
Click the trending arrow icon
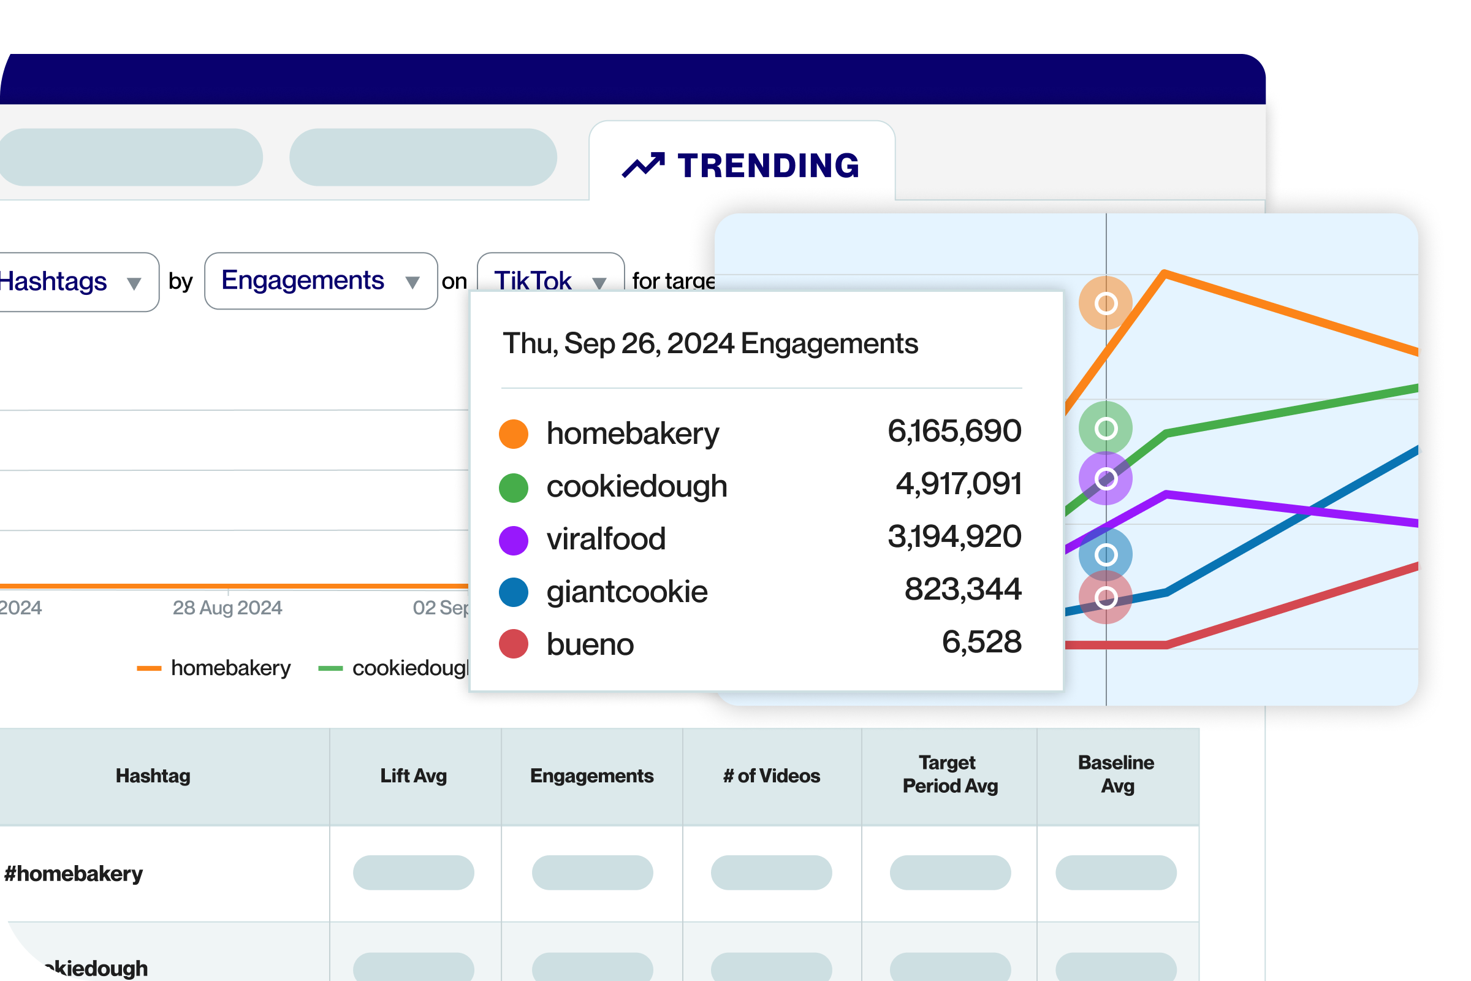(643, 165)
